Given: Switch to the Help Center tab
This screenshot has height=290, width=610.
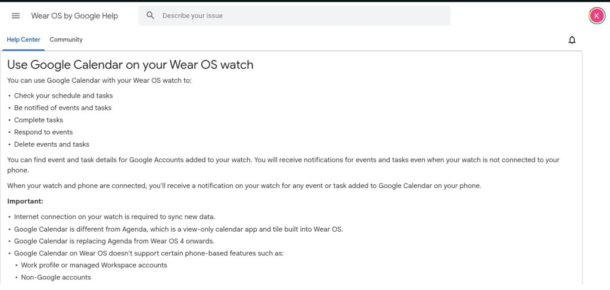Looking at the screenshot, I should click(23, 40).
